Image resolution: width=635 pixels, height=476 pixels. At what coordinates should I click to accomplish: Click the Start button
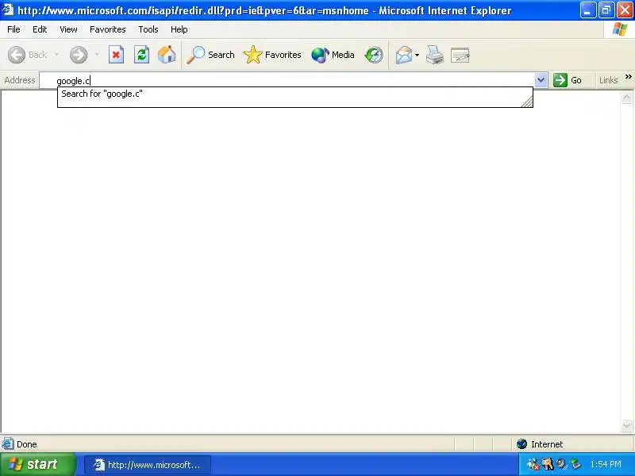(x=38, y=464)
